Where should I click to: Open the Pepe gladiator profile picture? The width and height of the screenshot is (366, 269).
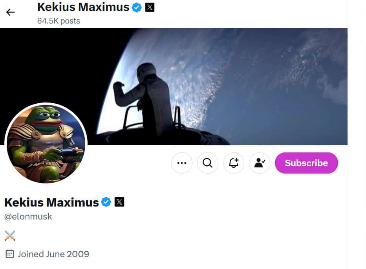tap(46, 144)
